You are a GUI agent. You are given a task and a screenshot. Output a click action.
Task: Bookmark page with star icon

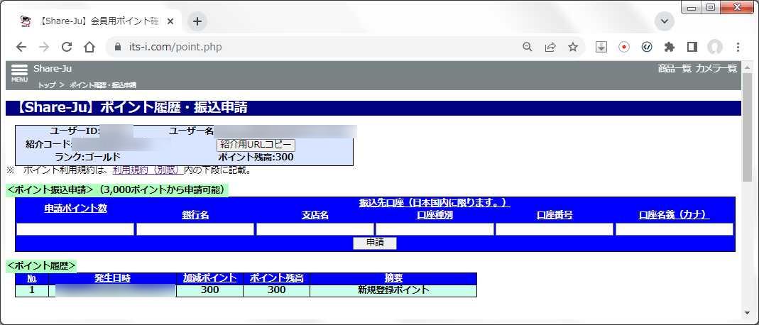(573, 47)
